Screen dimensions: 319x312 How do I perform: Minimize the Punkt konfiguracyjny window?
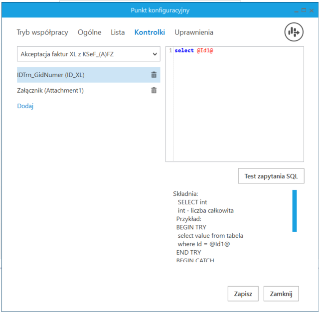click(x=296, y=10)
